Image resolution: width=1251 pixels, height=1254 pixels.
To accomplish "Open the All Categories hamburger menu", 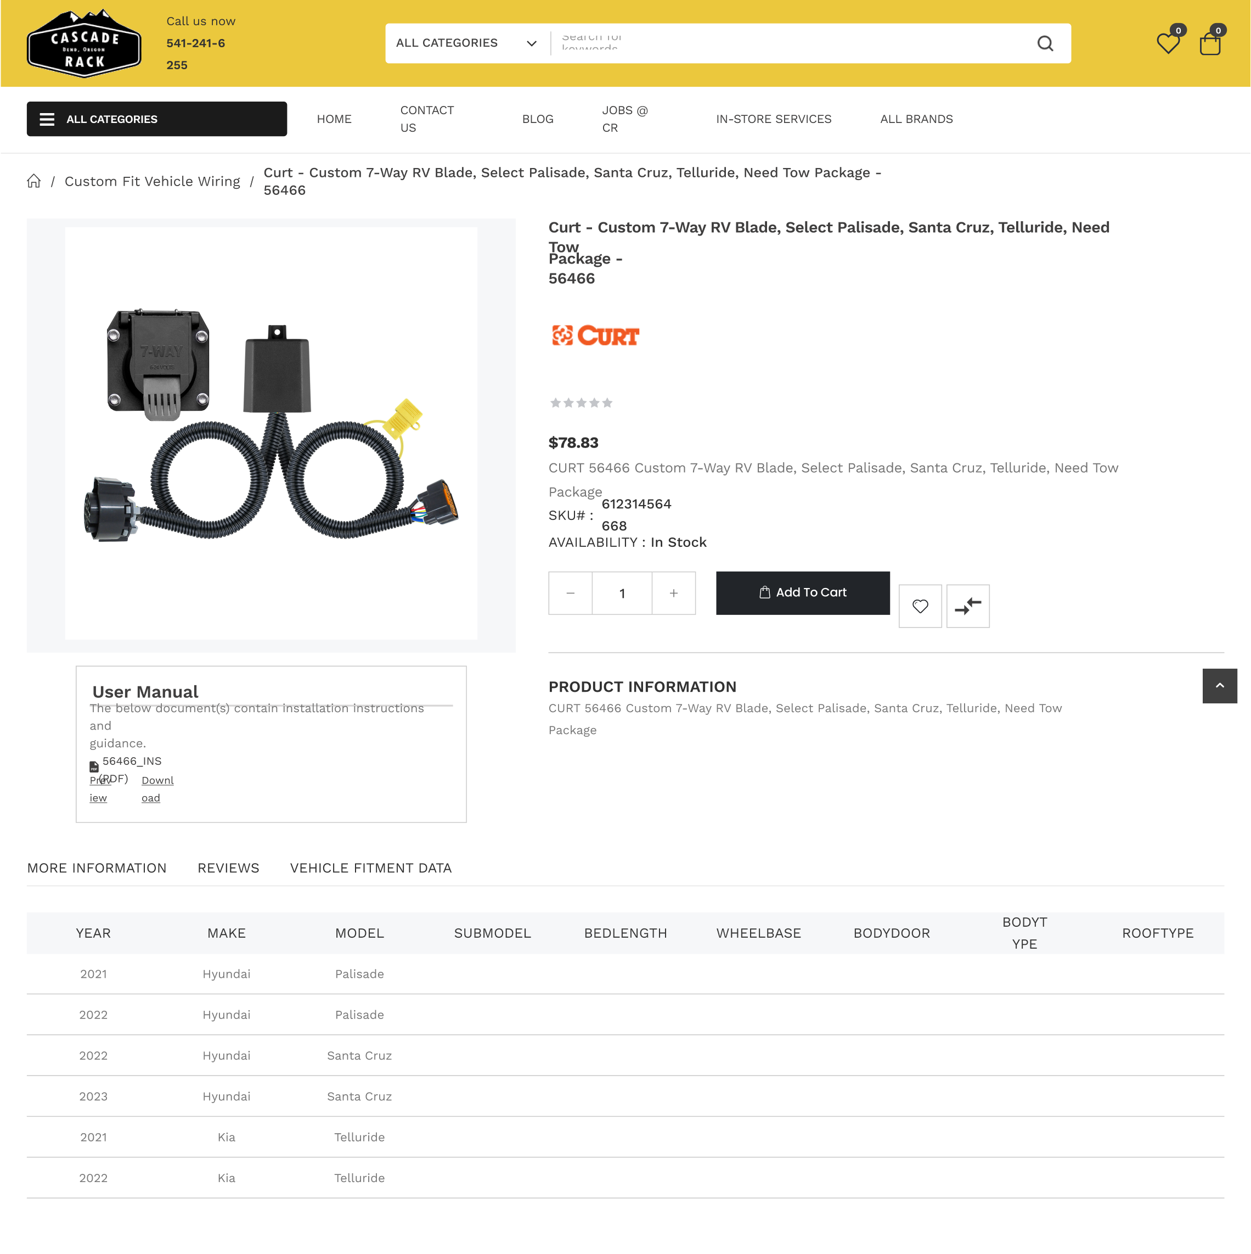I will [156, 119].
